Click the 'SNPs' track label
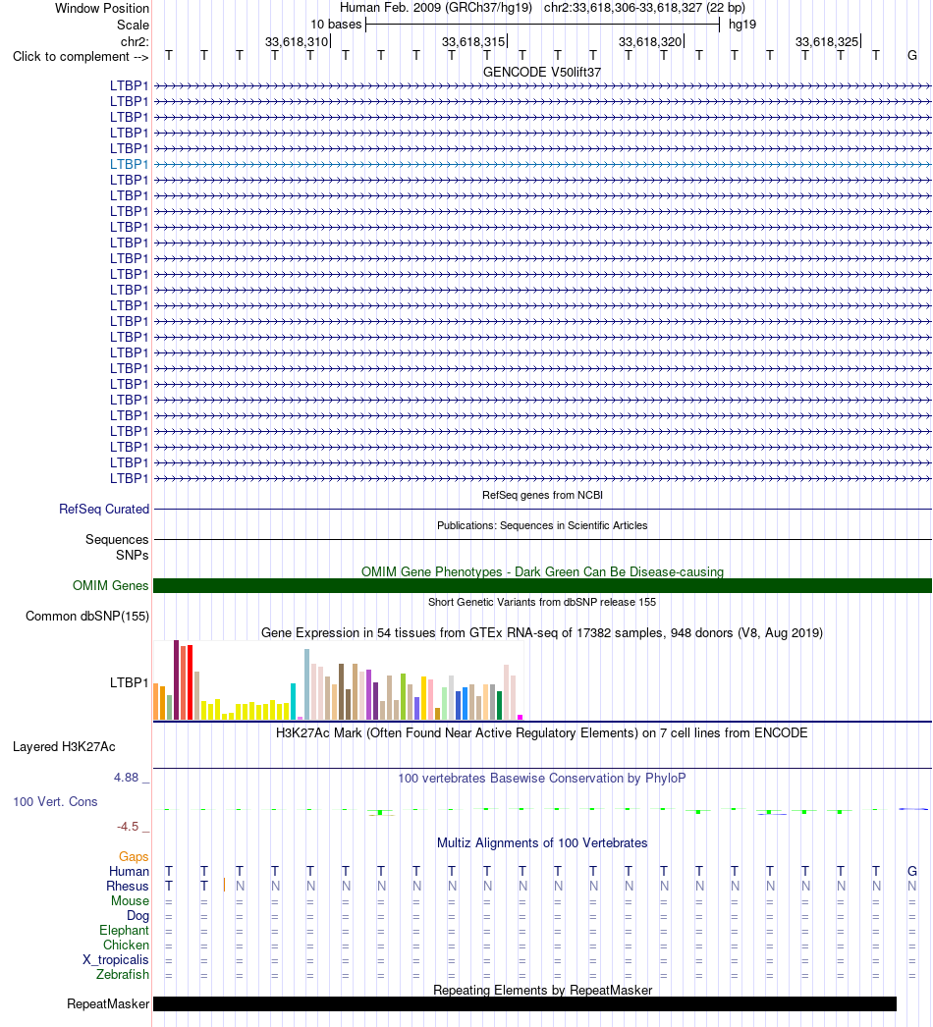Viewport: 933px width, 1027px height. click(x=133, y=555)
